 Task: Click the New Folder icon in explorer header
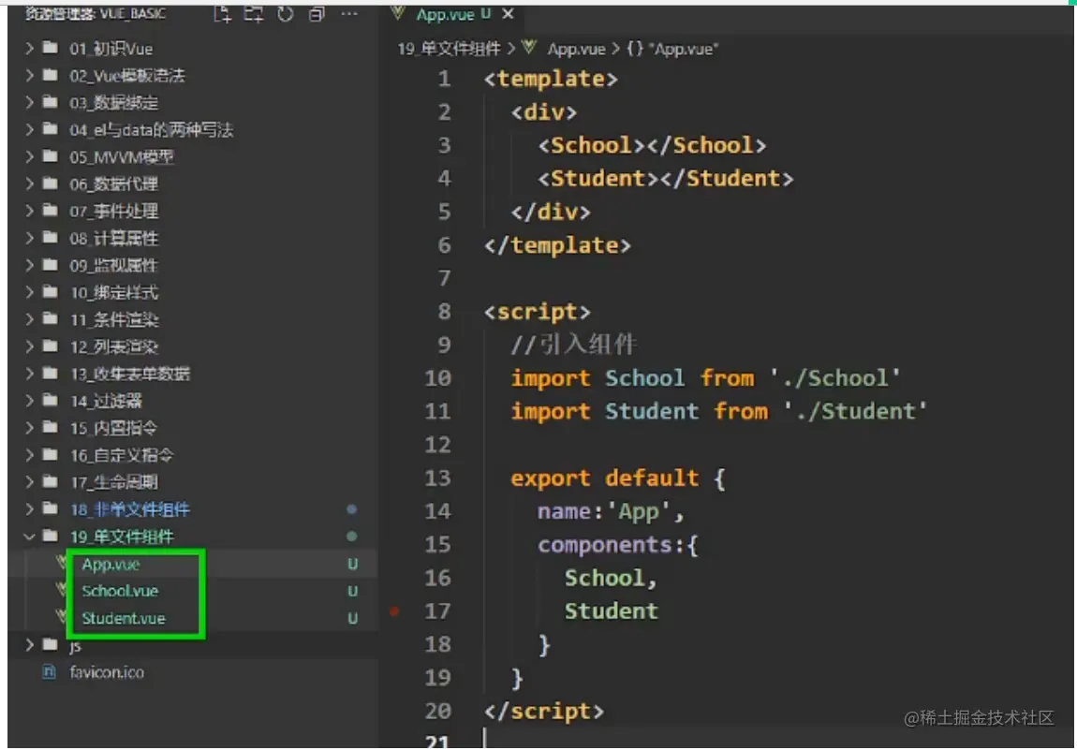(254, 14)
